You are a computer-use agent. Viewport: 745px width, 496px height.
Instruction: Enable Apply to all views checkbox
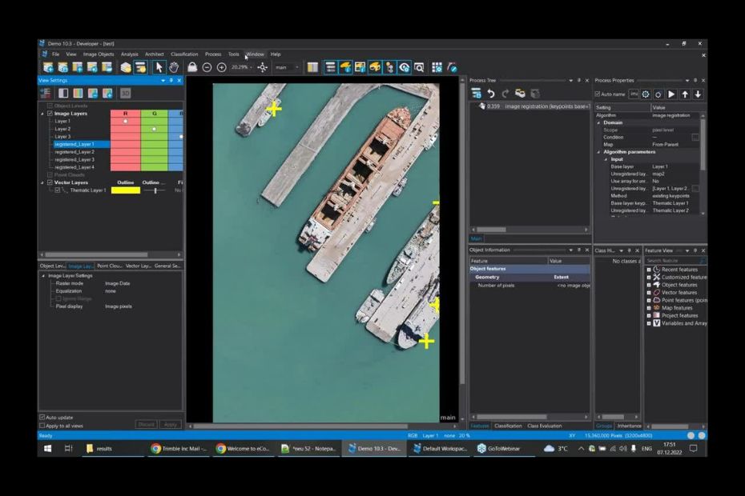pos(42,426)
